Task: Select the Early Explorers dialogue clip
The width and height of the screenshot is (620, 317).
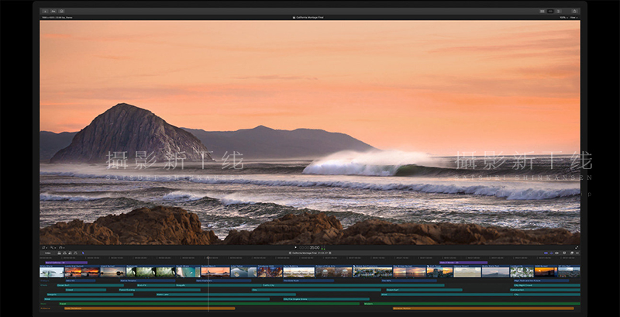Action: click(x=223, y=281)
